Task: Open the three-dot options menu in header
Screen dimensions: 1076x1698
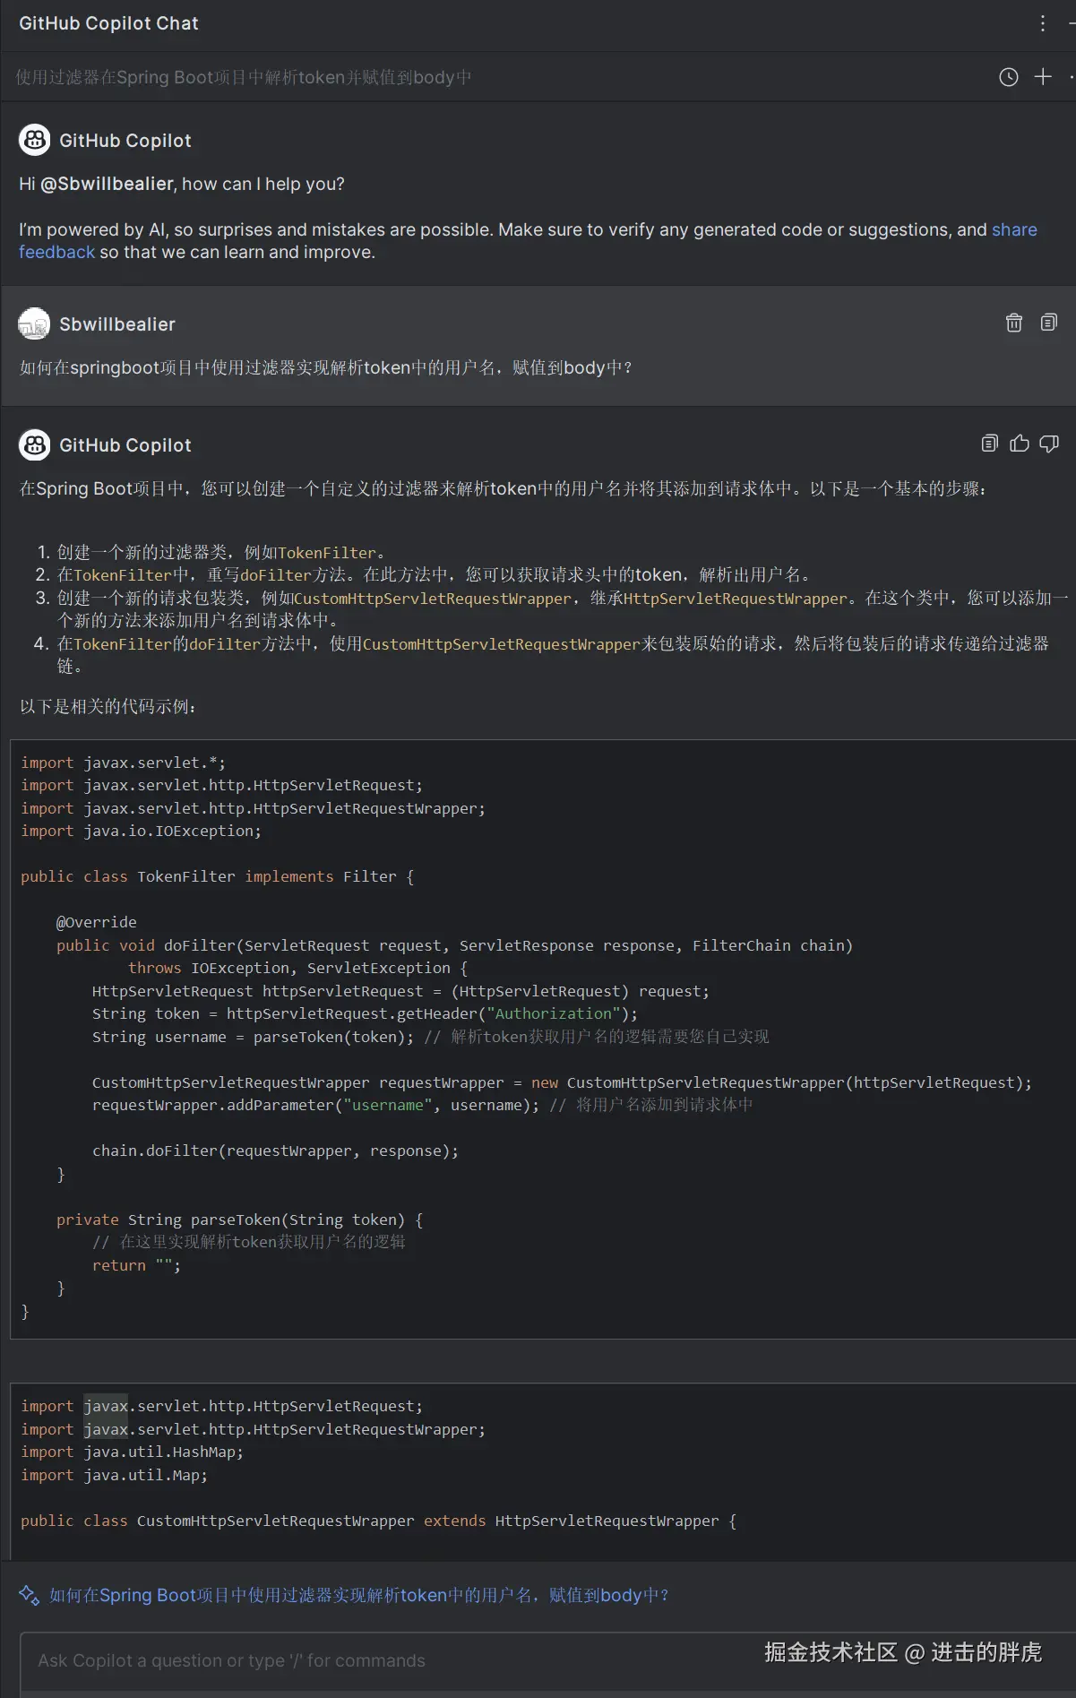Action: pyautogui.click(x=1043, y=23)
